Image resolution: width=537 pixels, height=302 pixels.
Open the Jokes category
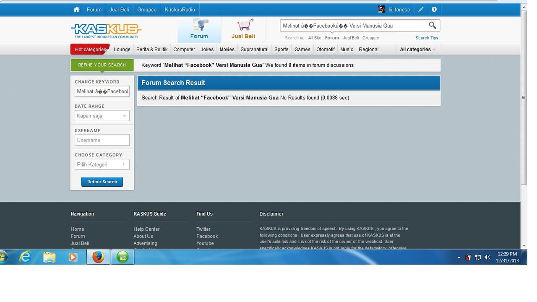207,49
